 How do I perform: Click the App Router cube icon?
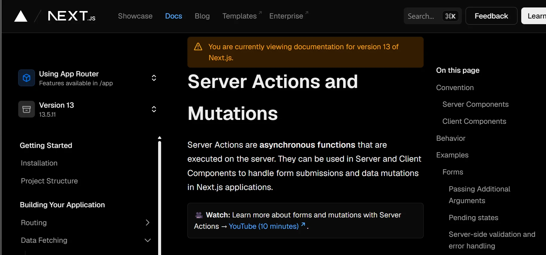tap(27, 78)
